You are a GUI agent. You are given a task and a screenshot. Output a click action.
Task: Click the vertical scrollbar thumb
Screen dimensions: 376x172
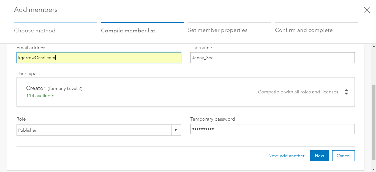click(x=374, y=122)
